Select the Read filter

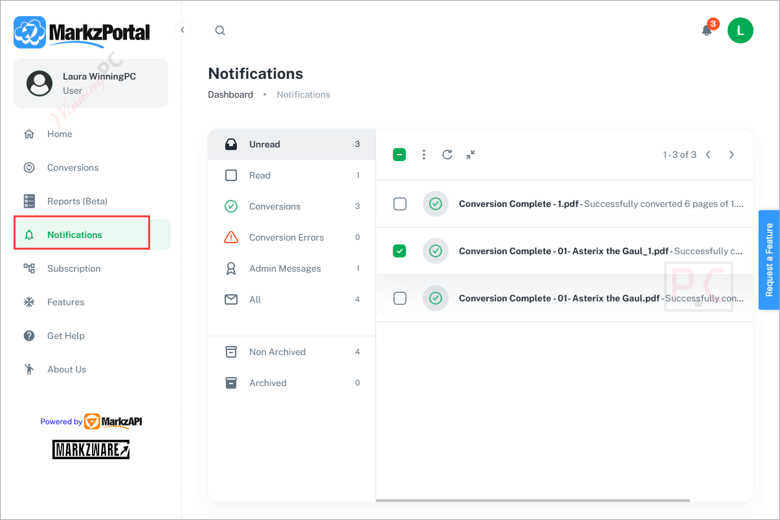(291, 175)
